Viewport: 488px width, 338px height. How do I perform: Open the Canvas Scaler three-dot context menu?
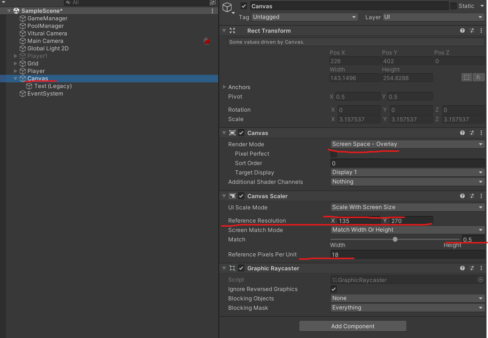tap(481, 196)
